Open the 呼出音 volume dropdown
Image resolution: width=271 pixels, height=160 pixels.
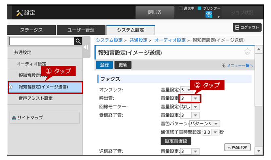click(x=190, y=99)
